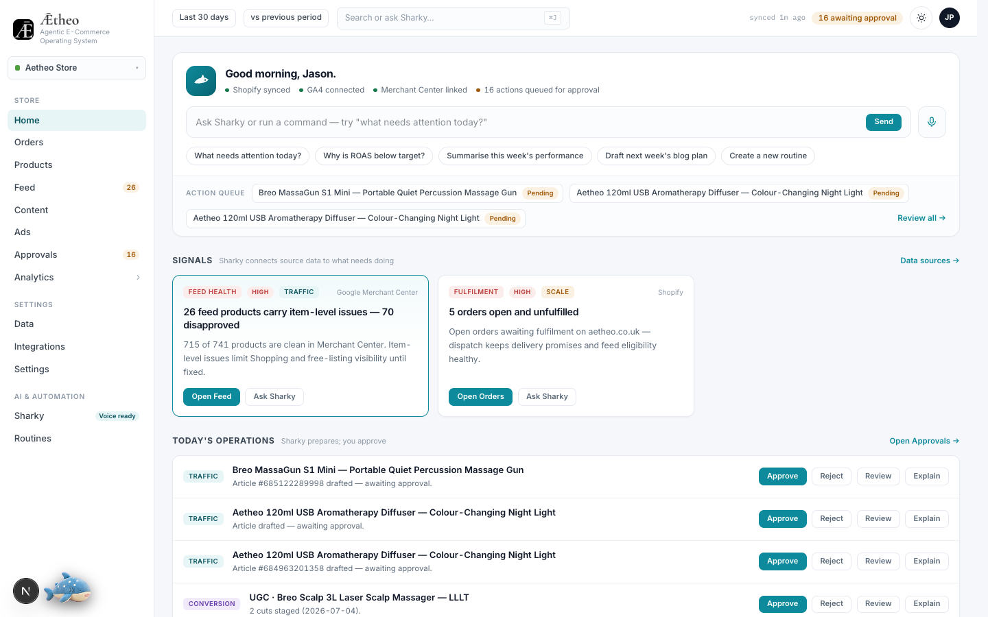Viewport: 988px width, 617px height.
Task: Reject the Breo MassaGun S1 Mini article
Action: click(832, 476)
